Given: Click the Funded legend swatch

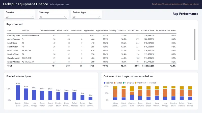Looking at the screenshot, I should tap(115, 83).
